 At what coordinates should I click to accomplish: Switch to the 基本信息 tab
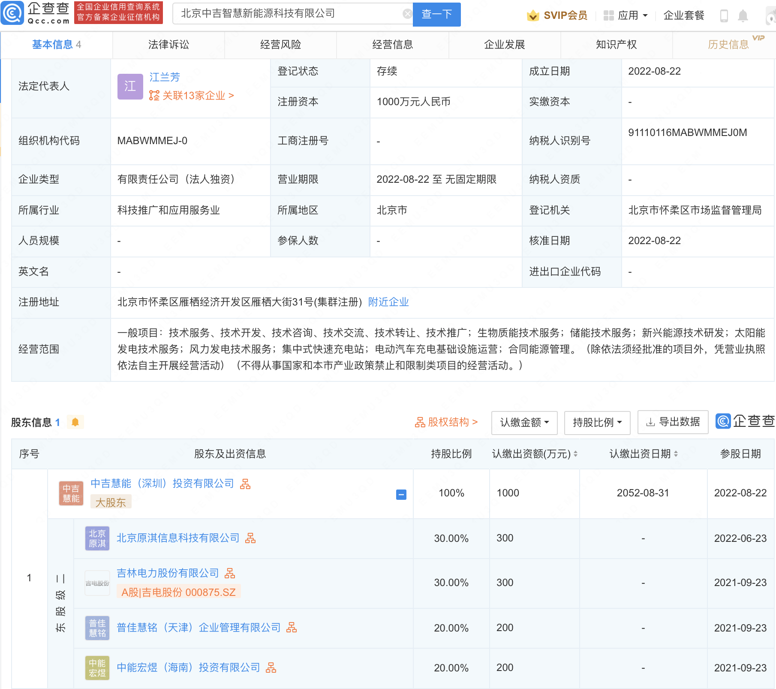(57, 45)
